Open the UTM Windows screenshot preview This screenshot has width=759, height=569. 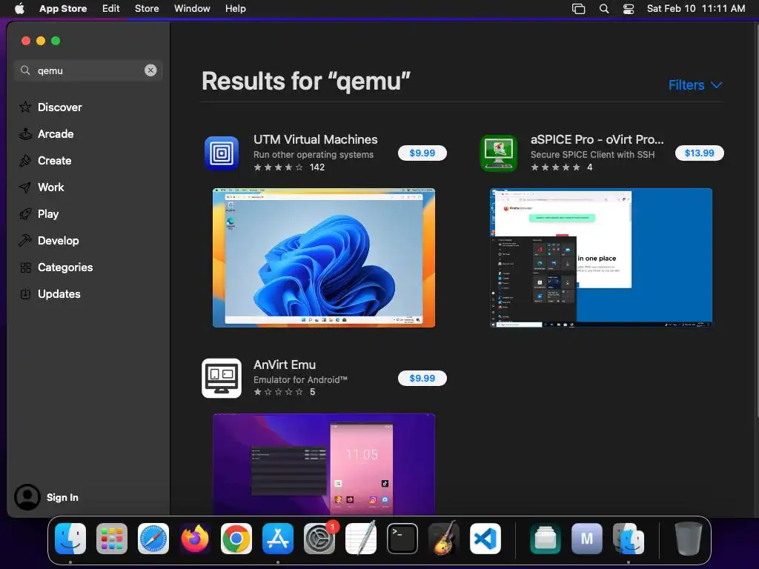pos(324,258)
